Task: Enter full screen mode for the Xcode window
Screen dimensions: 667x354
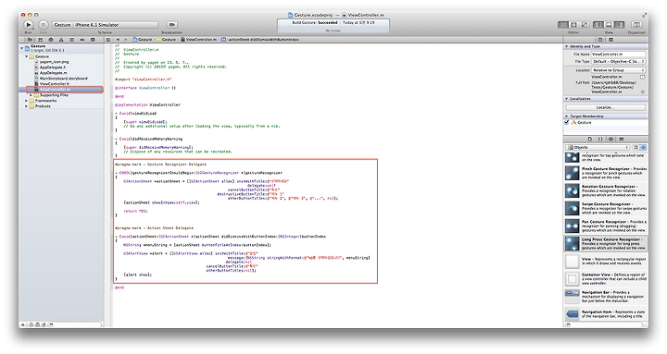Action: point(645,16)
